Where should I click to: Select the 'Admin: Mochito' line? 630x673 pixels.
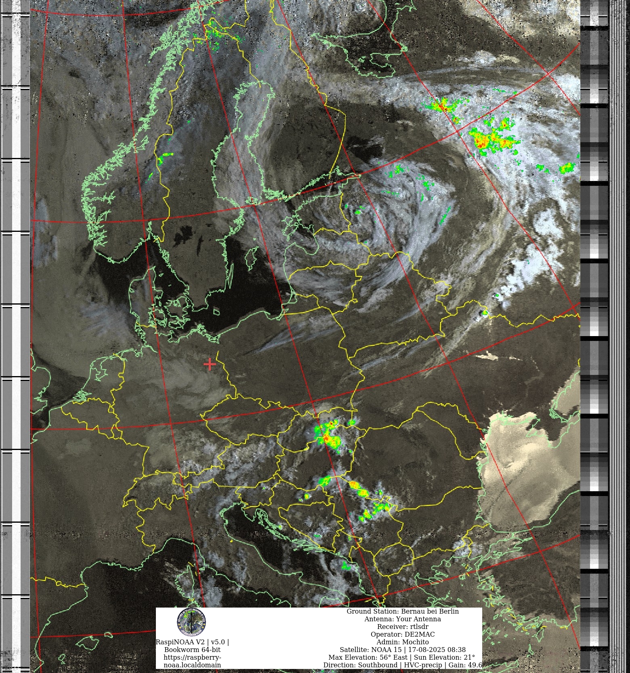click(x=403, y=642)
